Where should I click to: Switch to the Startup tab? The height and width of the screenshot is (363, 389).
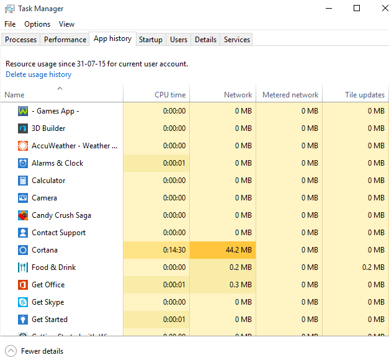(x=151, y=40)
